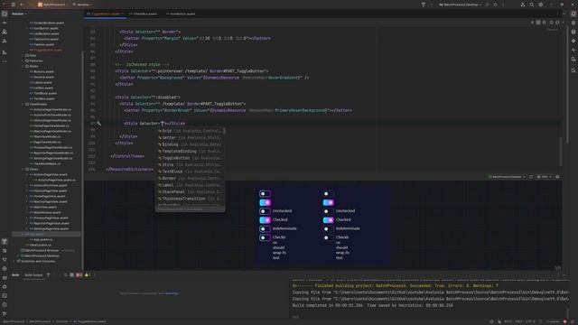Image resolution: width=578 pixels, height=325 pixels.
Task: Toggle the Checked switch in left preview column
Action: click(x=265, y=220)
